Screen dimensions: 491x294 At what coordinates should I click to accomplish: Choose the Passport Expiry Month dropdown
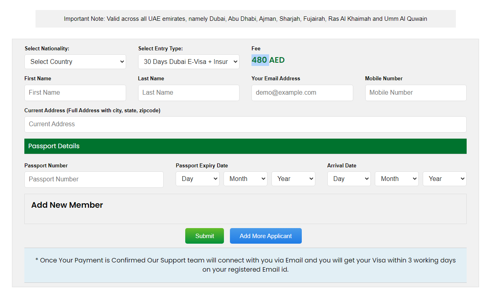coord(245,179)
